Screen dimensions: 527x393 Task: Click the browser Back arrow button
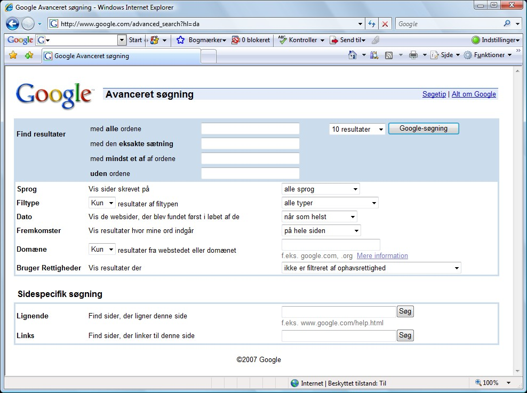pyautogui.click(x=13, y=24)
